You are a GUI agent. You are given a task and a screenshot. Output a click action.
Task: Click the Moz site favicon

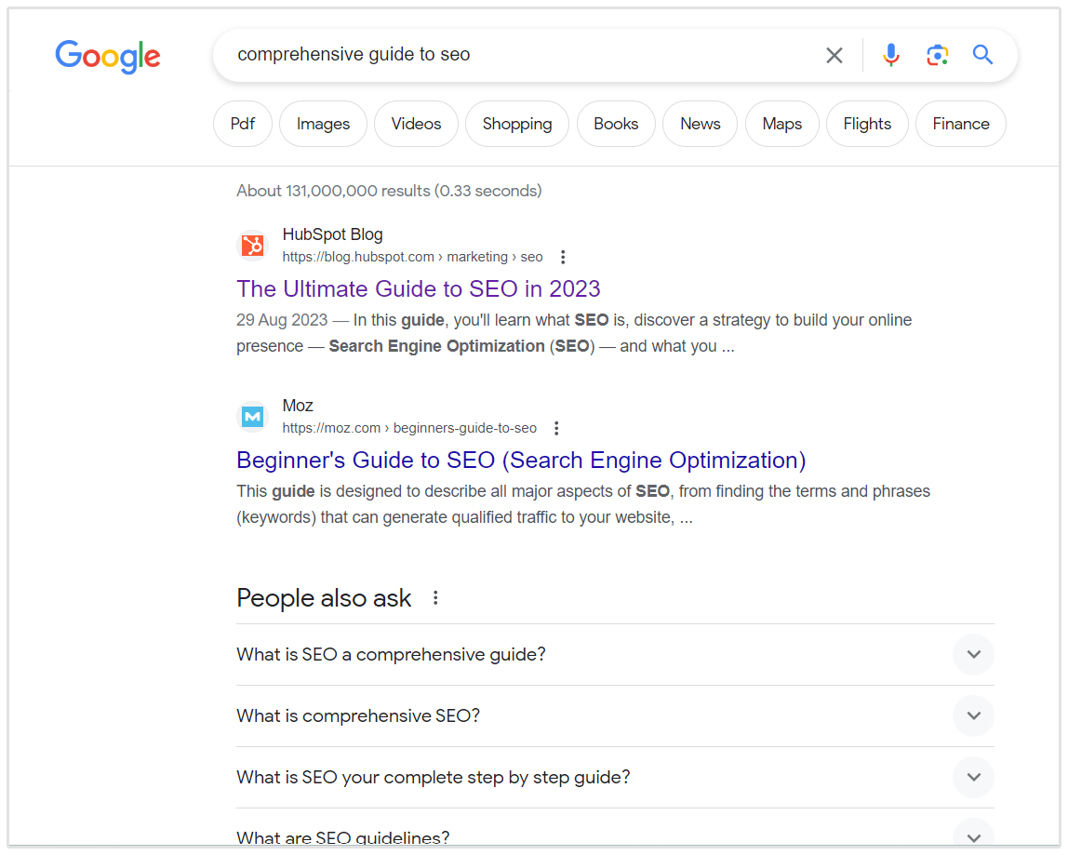(252, 416)
